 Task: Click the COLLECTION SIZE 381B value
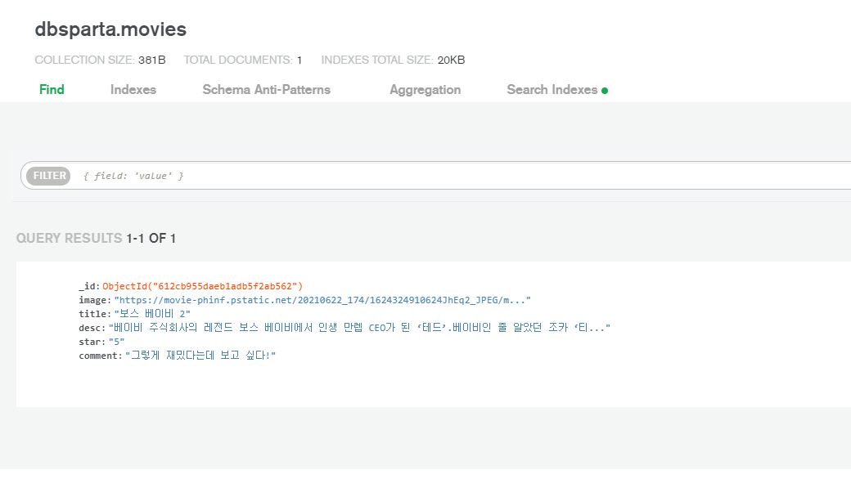(x=152, y=60)
